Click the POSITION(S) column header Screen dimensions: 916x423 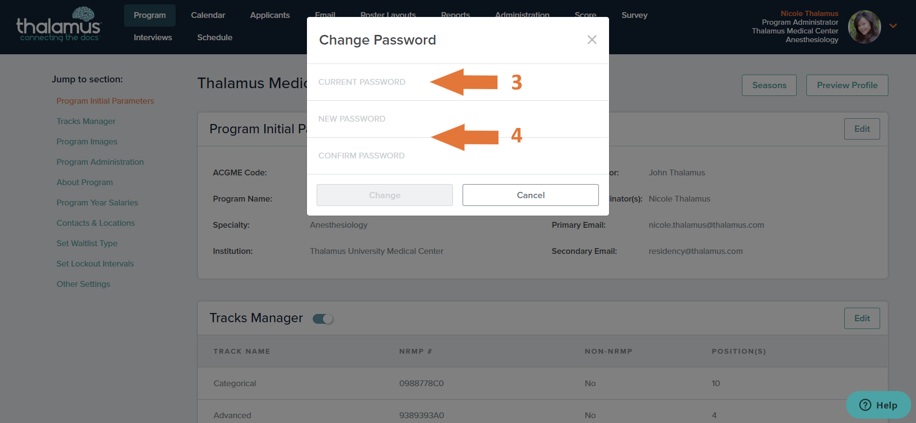[739, 351]
